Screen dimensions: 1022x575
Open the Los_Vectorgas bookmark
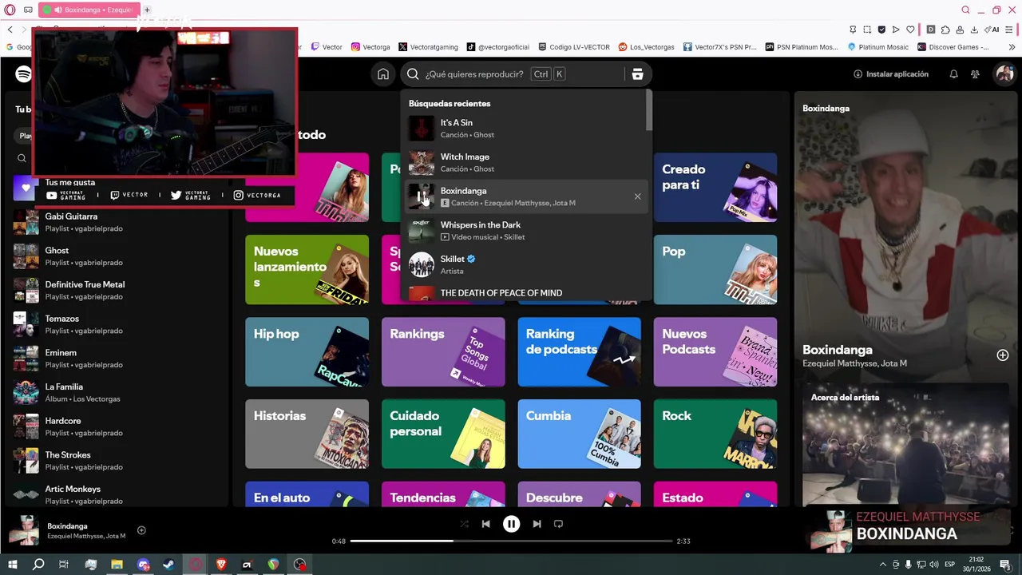(x=646, y=47)
